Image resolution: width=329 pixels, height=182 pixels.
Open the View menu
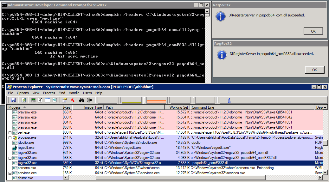[x=36, y=93]
